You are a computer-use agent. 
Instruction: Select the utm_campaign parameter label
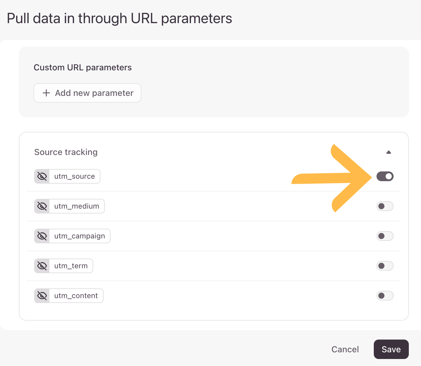click(x=80, y=236)
